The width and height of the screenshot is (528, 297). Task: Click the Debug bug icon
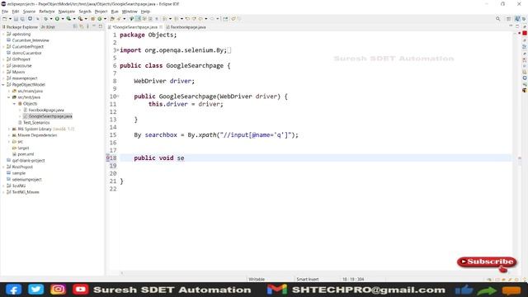pos(46,19)
